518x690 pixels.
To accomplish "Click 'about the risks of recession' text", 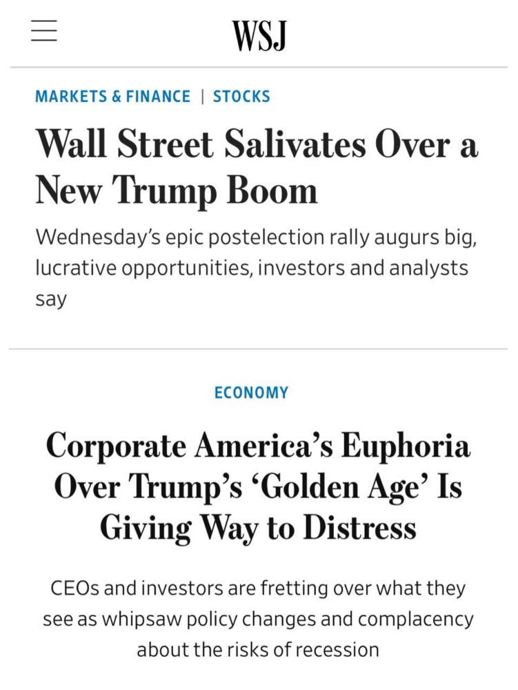I will tap(258, 649).
